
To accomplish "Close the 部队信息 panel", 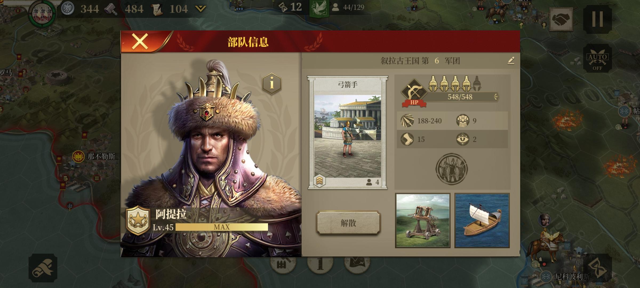I will (x=140, y=42).
